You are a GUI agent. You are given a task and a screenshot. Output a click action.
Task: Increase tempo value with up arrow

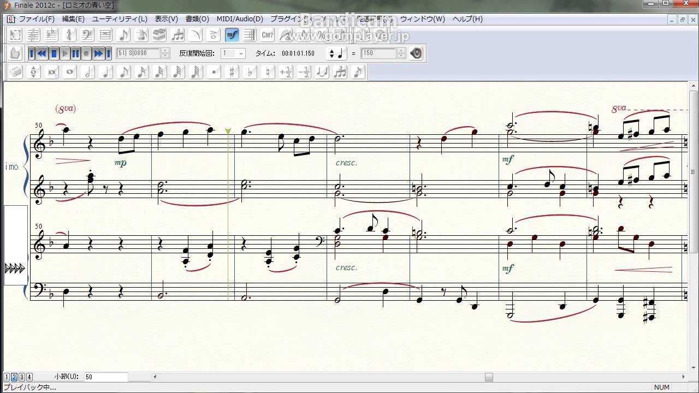point(401,51)
